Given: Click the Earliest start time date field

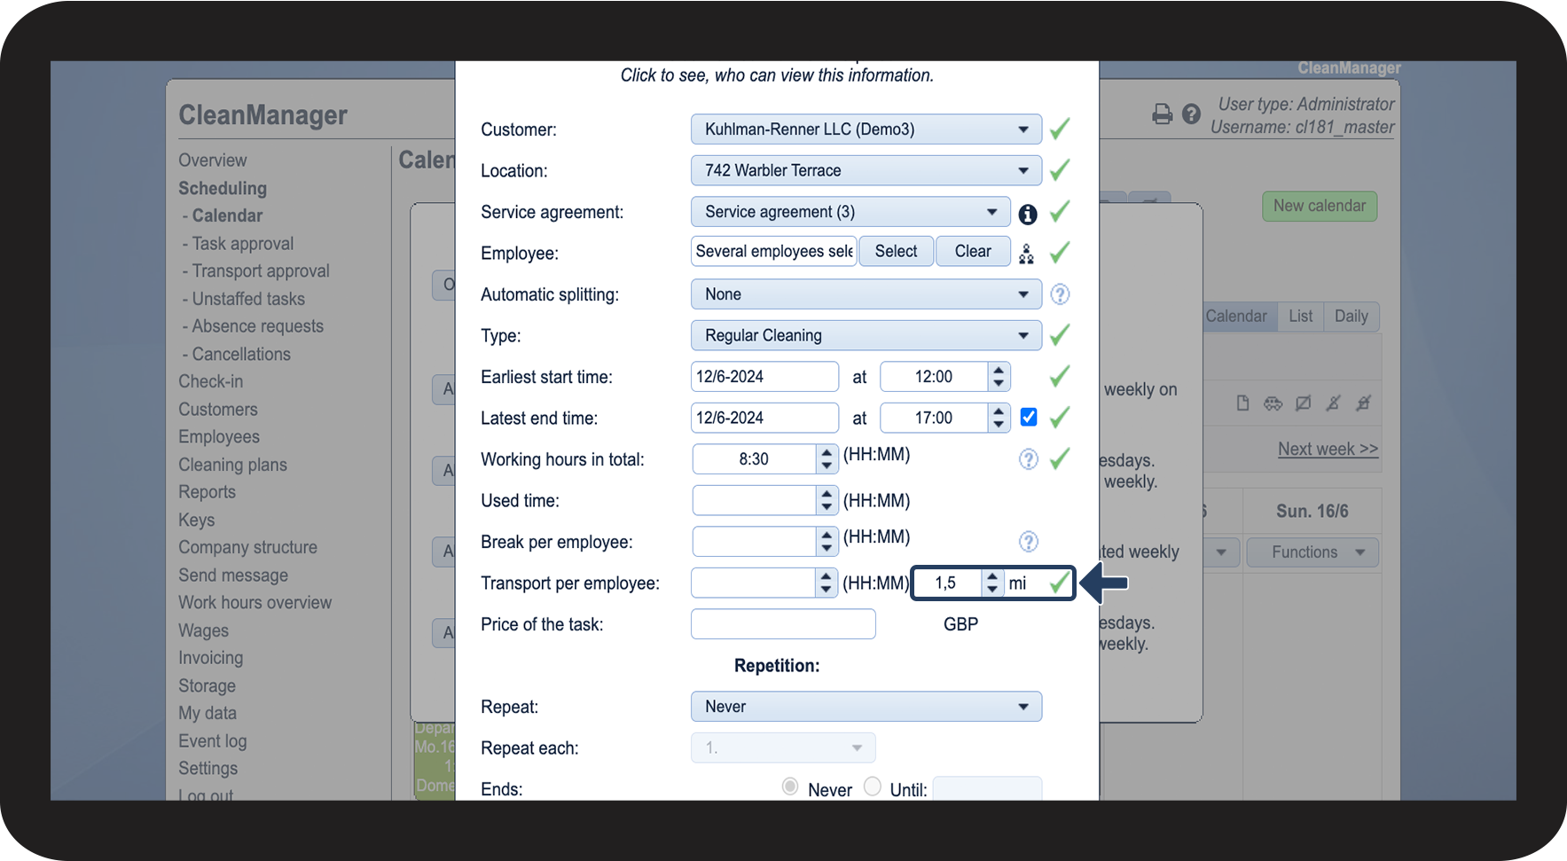Looking at the screenshot, I should pyautogui.click(x=764, y=377).
